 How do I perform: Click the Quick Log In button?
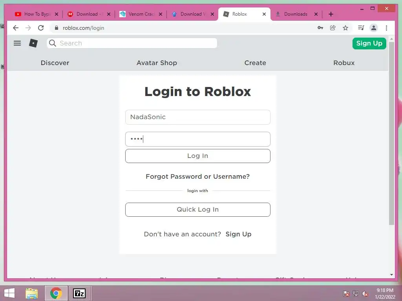click(198, 210)
